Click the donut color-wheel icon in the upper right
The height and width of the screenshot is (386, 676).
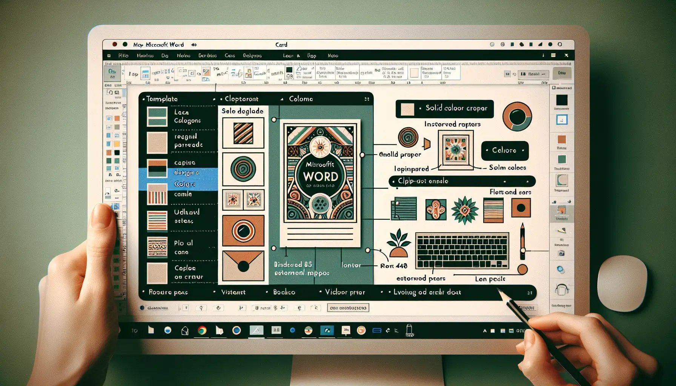517,117
